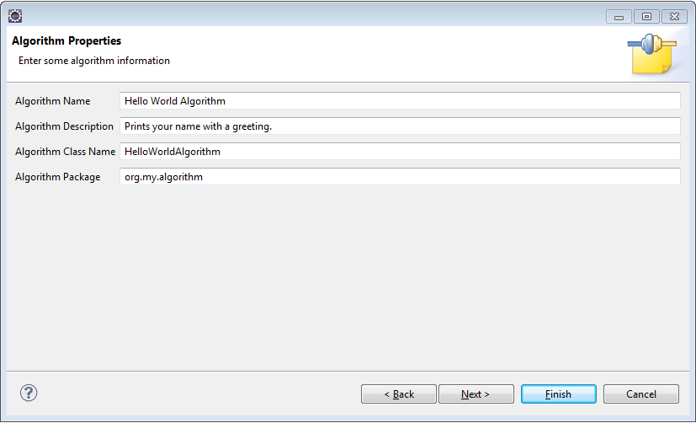Click the Algorithm Description label
This screenshot has width=696, height=423.
(64, 126)
